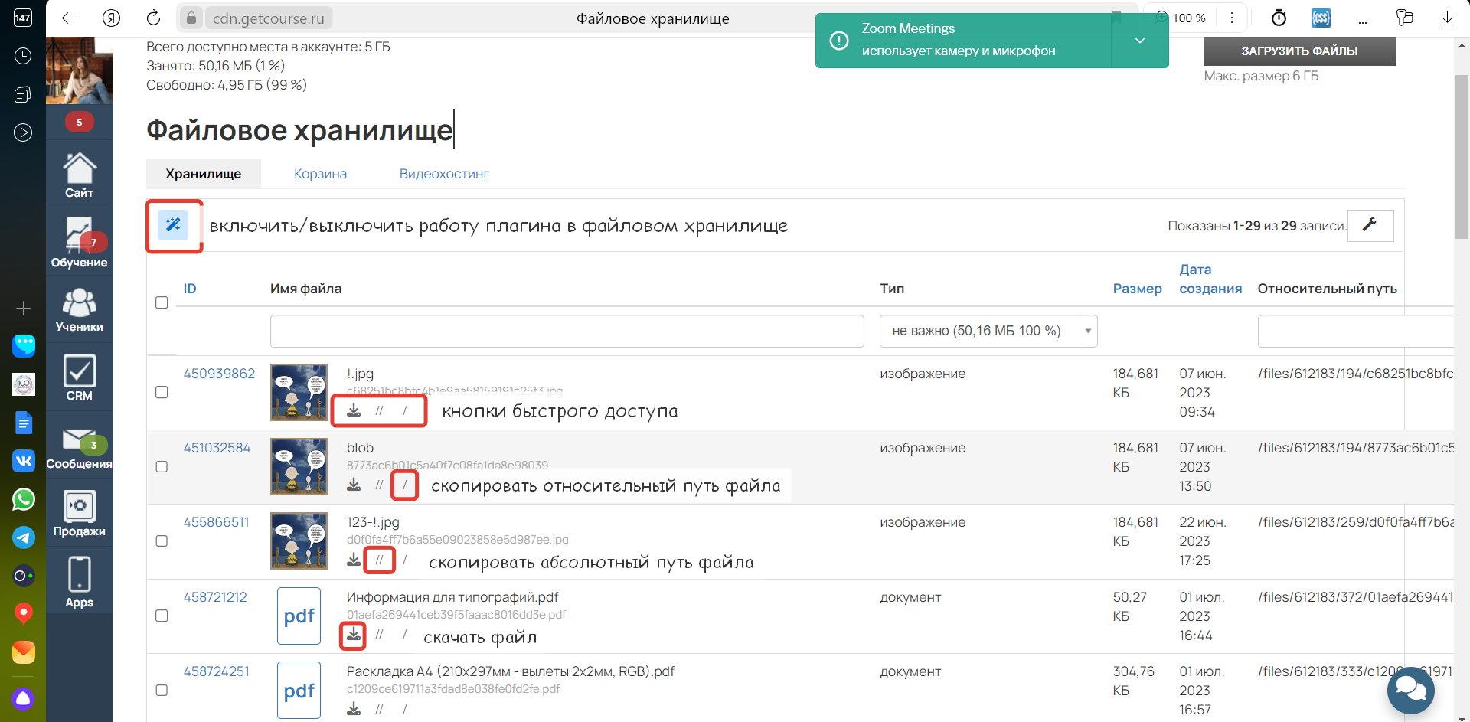Open the wrench settings button
Viewport: 1470px width, 722px height.
1370,225
